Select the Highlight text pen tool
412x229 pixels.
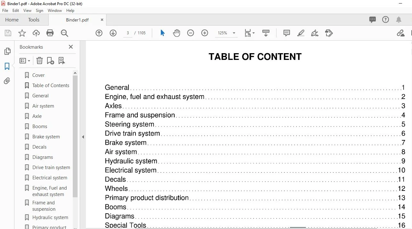[x=301, y=33]
